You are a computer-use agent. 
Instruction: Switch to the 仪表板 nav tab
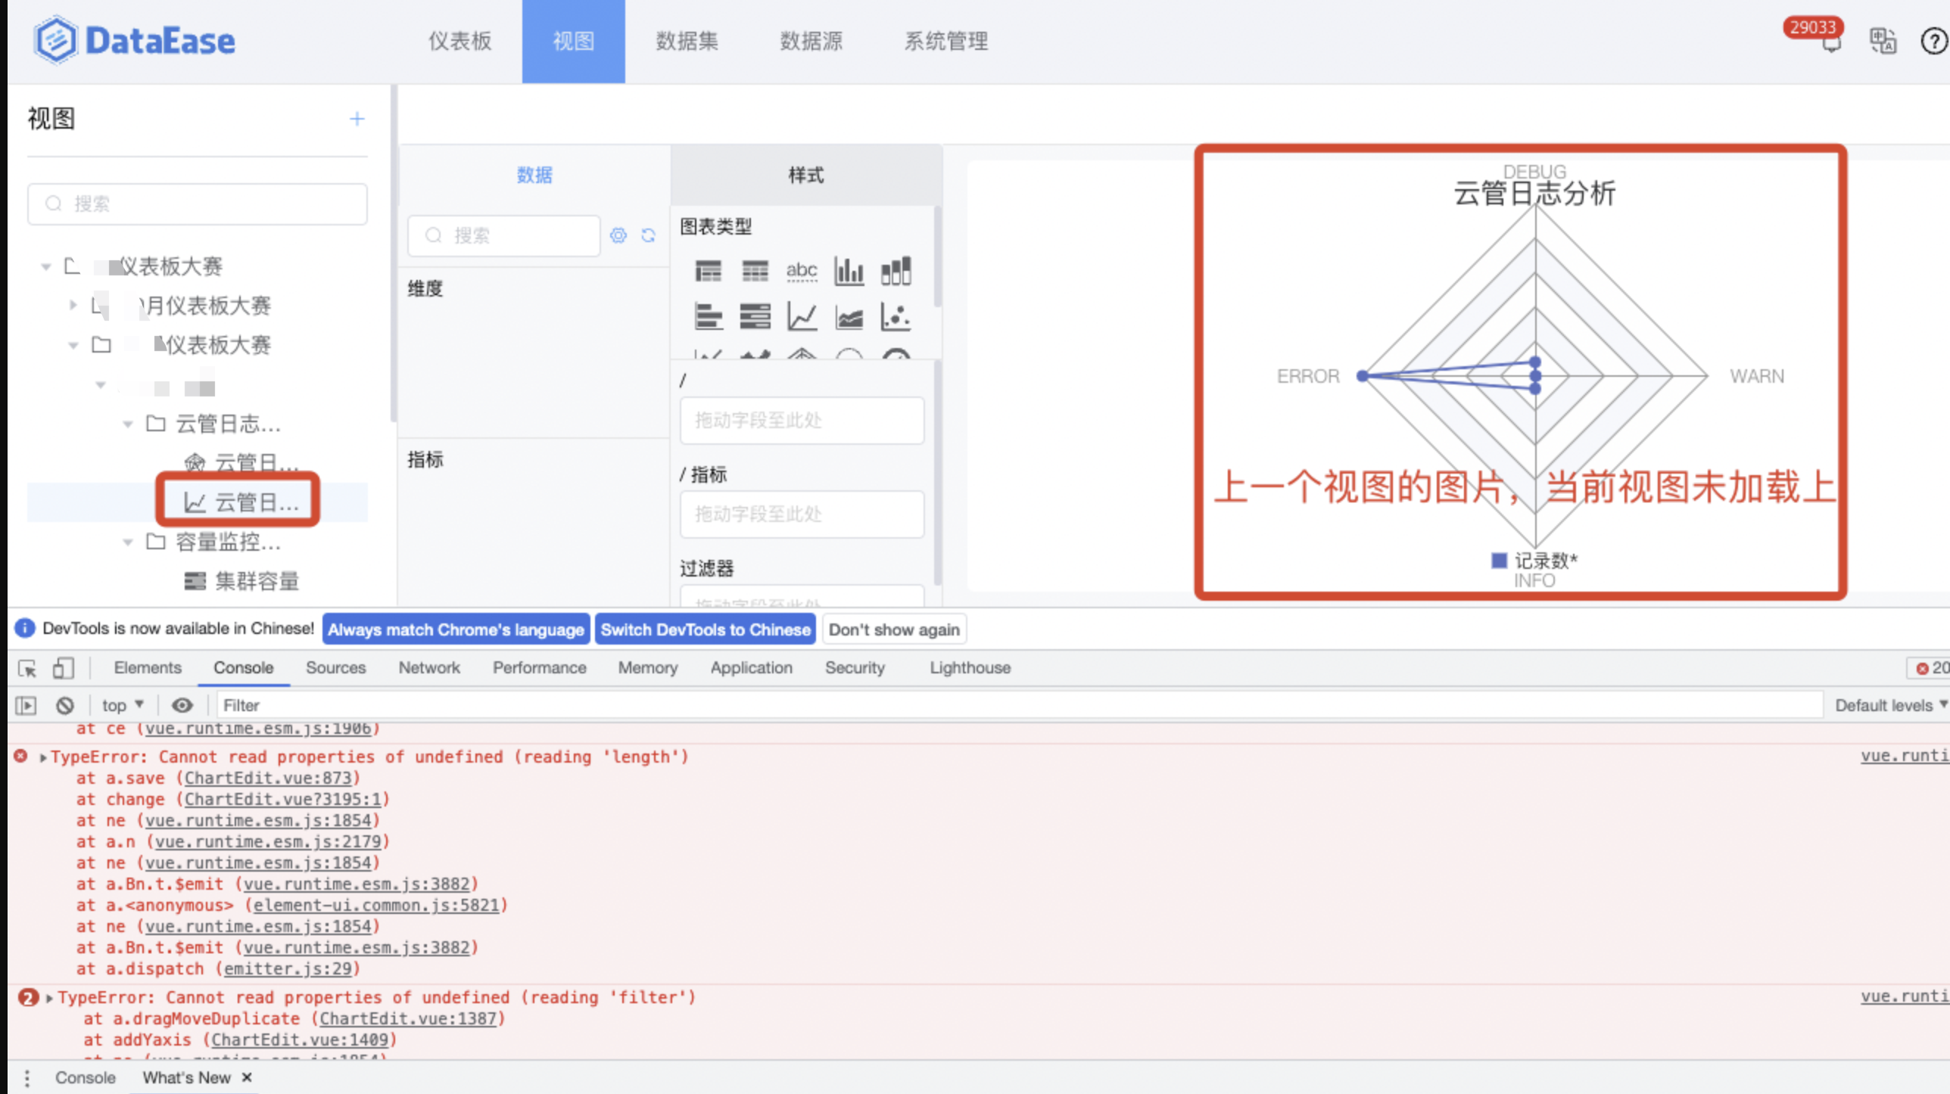tap(460, 41)
